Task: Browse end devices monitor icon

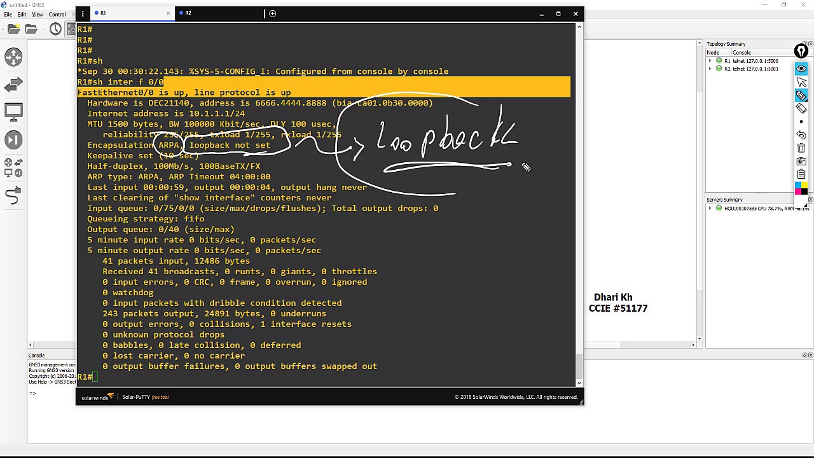Action: pyautogui.click(x=13, y=112)
